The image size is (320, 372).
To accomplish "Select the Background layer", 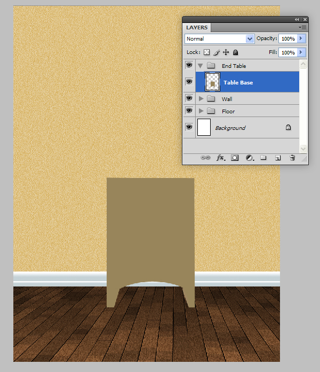I will tap(245, 128).
